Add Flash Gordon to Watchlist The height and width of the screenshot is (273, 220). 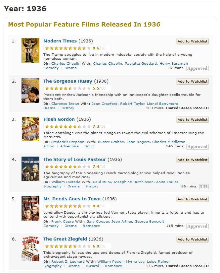[193, 120]
